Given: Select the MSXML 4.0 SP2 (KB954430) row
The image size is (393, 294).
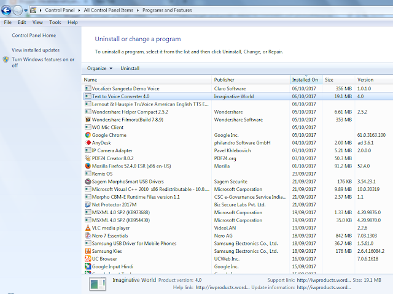Looking at the screenshot, I should [x=238, y=220].
